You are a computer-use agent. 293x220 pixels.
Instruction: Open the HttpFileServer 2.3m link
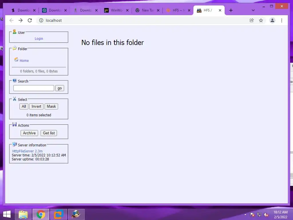pos(27,151)
